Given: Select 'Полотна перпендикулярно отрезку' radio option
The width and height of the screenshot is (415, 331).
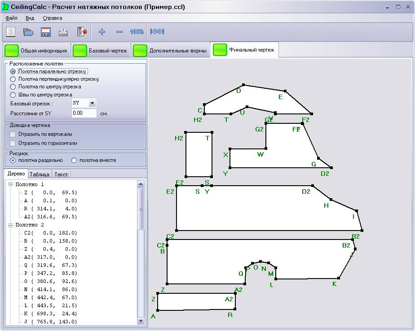Looking at the screenshot, I should click(13, 79).
